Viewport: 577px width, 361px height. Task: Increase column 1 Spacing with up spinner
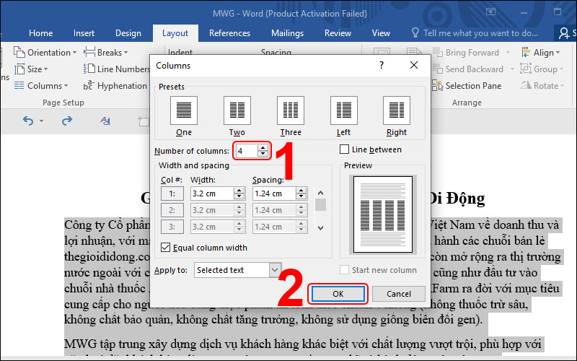click(301, 191)
